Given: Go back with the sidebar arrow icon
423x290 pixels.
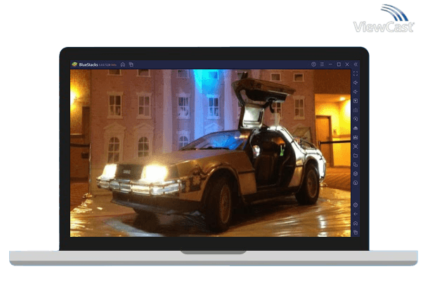Looking at the screenshot, I should pos(356,214).
